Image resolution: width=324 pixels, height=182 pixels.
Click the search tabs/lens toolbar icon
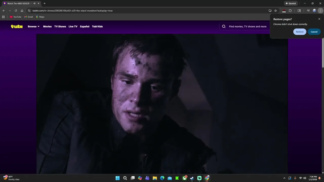pyautogui.click(x=299, y=11)
